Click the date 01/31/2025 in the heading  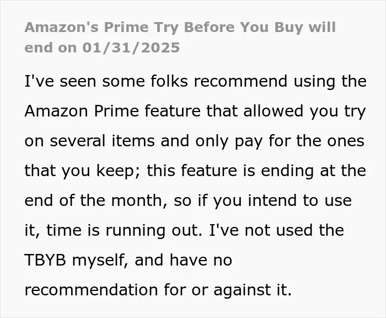point(131,47)
